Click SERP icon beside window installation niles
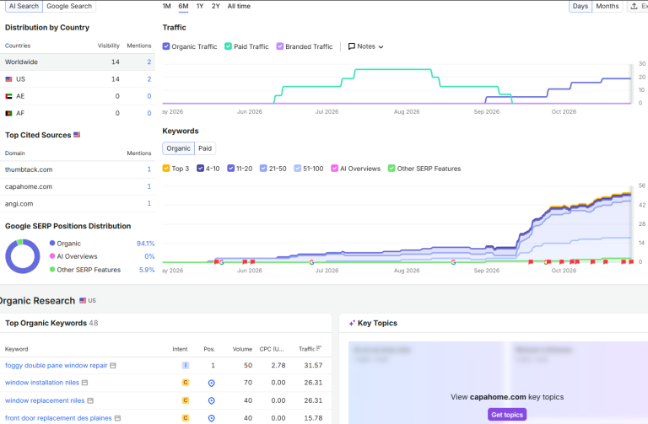This screenshot has width=648, height=424. tap(84, 383)
